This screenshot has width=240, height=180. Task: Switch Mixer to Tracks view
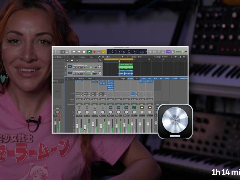pos(130,79)
